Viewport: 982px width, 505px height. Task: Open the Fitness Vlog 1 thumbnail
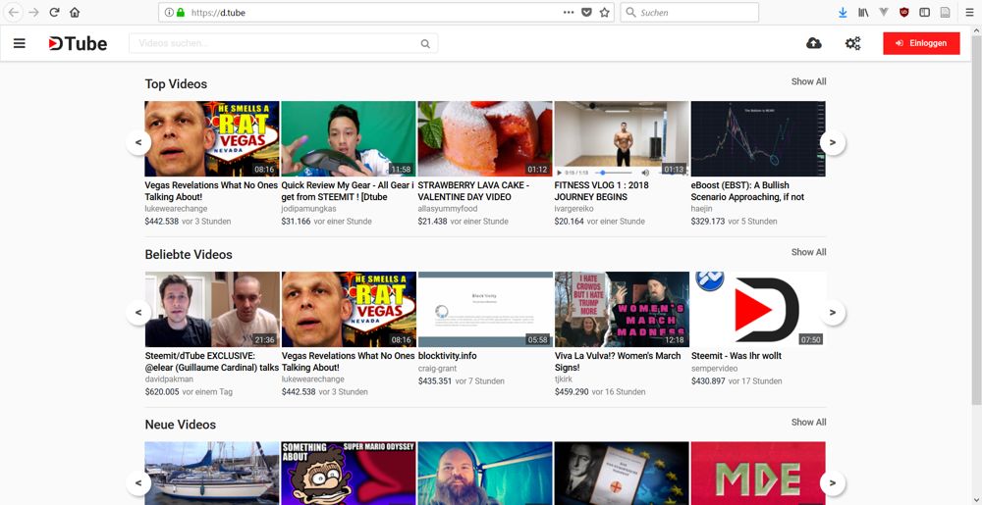click(622, 138)
